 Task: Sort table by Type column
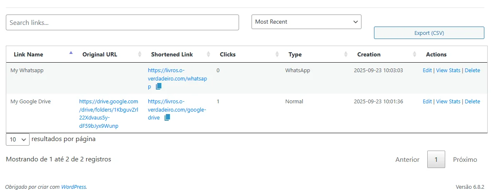315,54
